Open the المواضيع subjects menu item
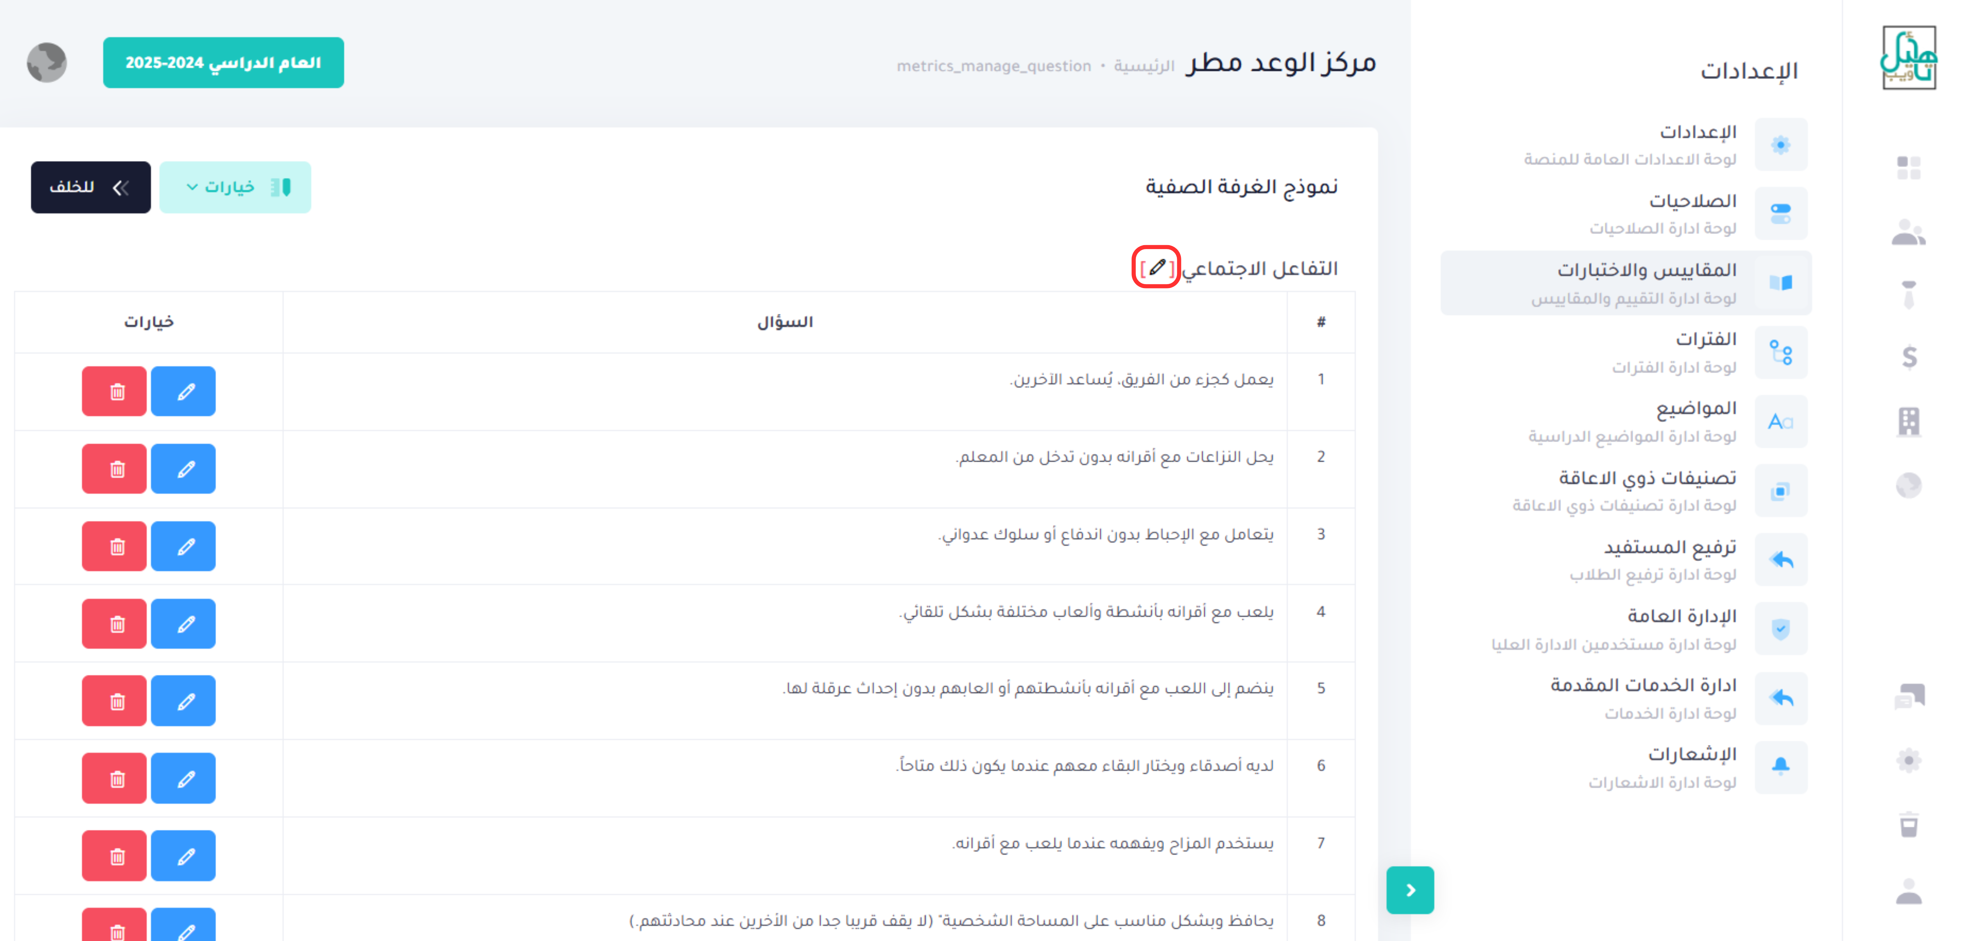Image resolution: width=1973 pixels, height=941 pixels. click(1626, 421)
